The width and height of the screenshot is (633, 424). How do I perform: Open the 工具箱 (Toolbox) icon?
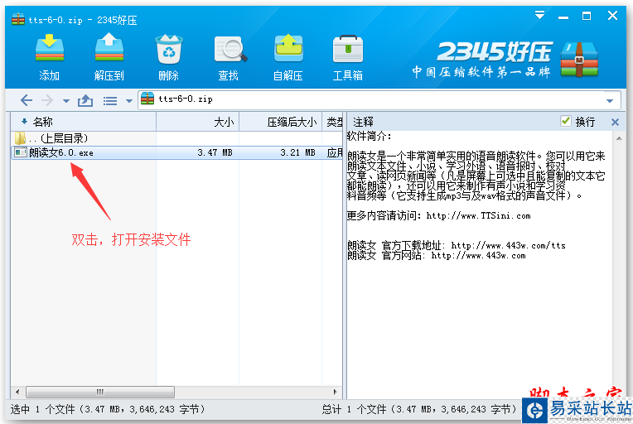(348, 49)
